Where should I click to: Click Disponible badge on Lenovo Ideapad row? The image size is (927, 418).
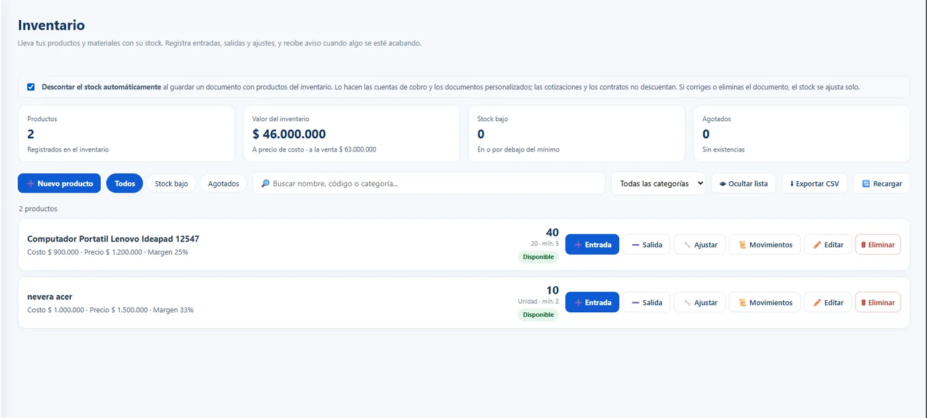click(x=538, y=257)
